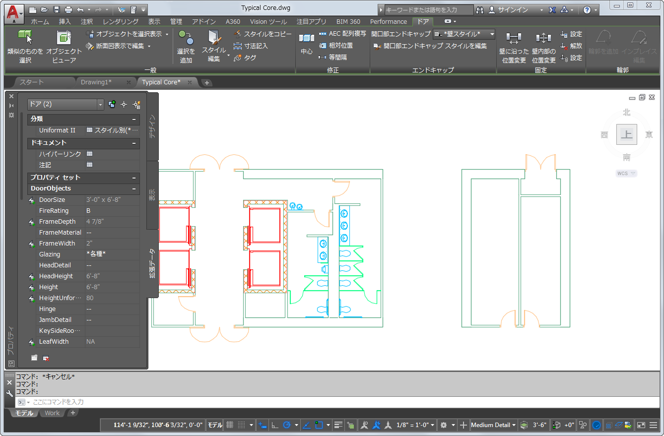This screenshot has width=664, height=436.
Task: Toggle grid display in status bar
Action: coord(230,425)
